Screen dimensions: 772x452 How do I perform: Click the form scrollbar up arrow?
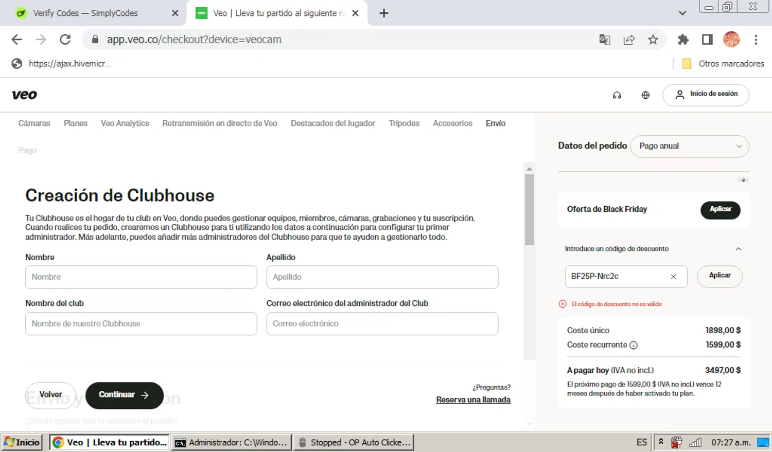[x=529, y=169]
